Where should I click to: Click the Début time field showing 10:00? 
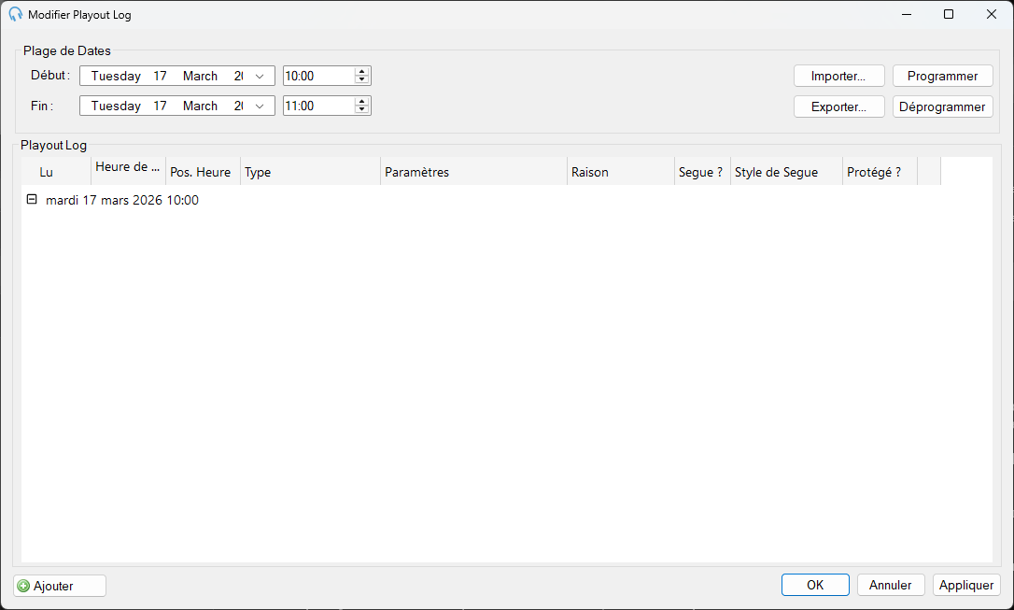point(318,76)
